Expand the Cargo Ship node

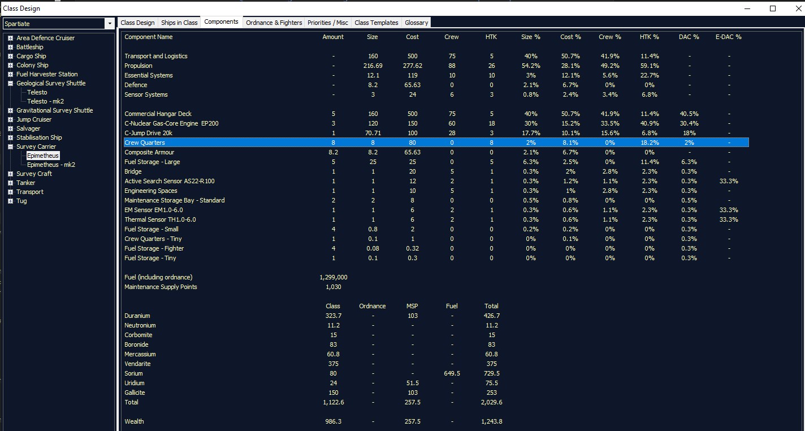point(10,56)
